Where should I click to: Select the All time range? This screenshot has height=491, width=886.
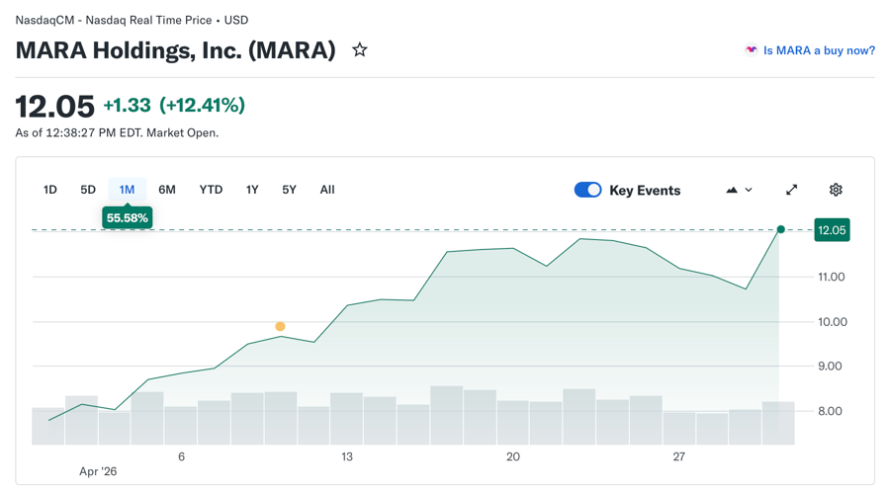tap(327, 190)
